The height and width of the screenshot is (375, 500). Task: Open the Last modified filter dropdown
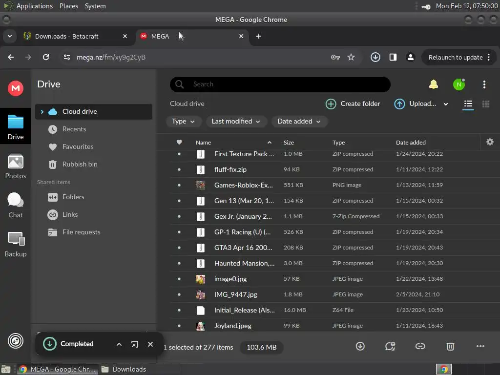236,122
